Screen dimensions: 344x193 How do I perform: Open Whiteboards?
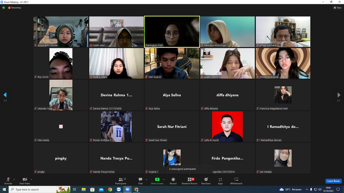click(236, 181)
